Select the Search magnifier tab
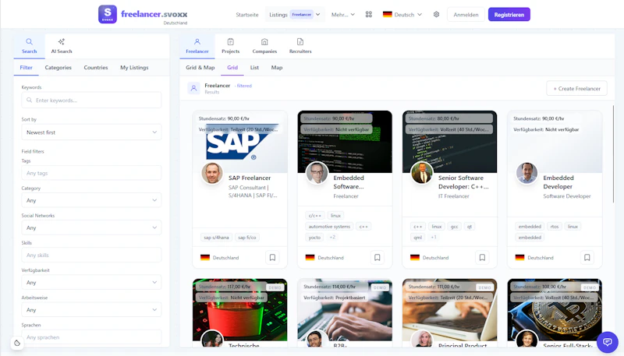The width and height of the screenshot is (624, 356). (x=29, y=46)
